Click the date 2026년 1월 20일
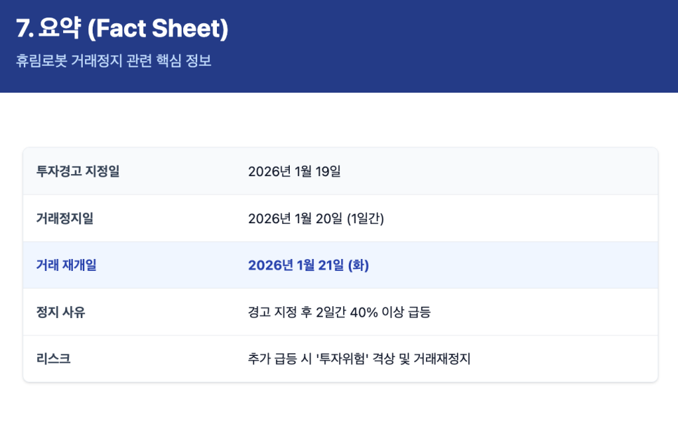 (294, 218)
